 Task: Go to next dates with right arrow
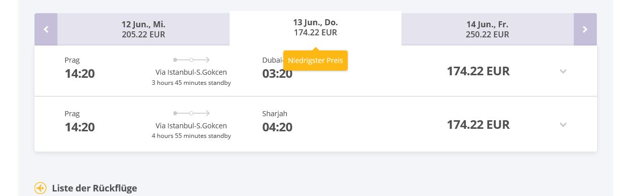(x=585, y=29)
